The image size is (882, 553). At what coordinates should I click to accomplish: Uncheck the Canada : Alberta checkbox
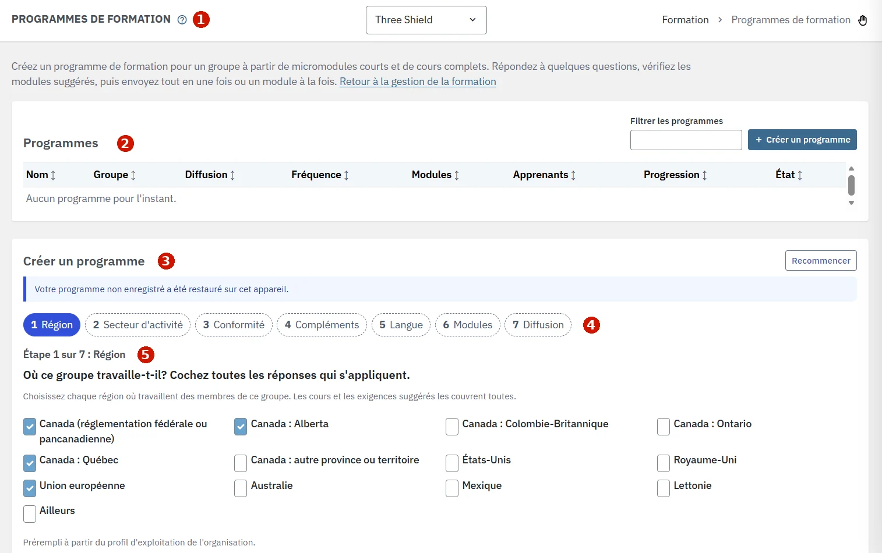241,427
